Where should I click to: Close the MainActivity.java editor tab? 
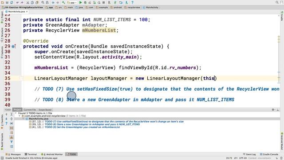[27, 12]
